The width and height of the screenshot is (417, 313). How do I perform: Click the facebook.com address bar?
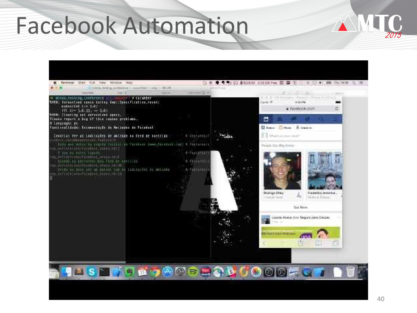tap(301, 108)
